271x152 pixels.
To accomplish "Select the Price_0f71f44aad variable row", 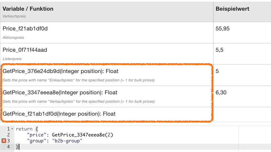I will (x=107, y=54).
